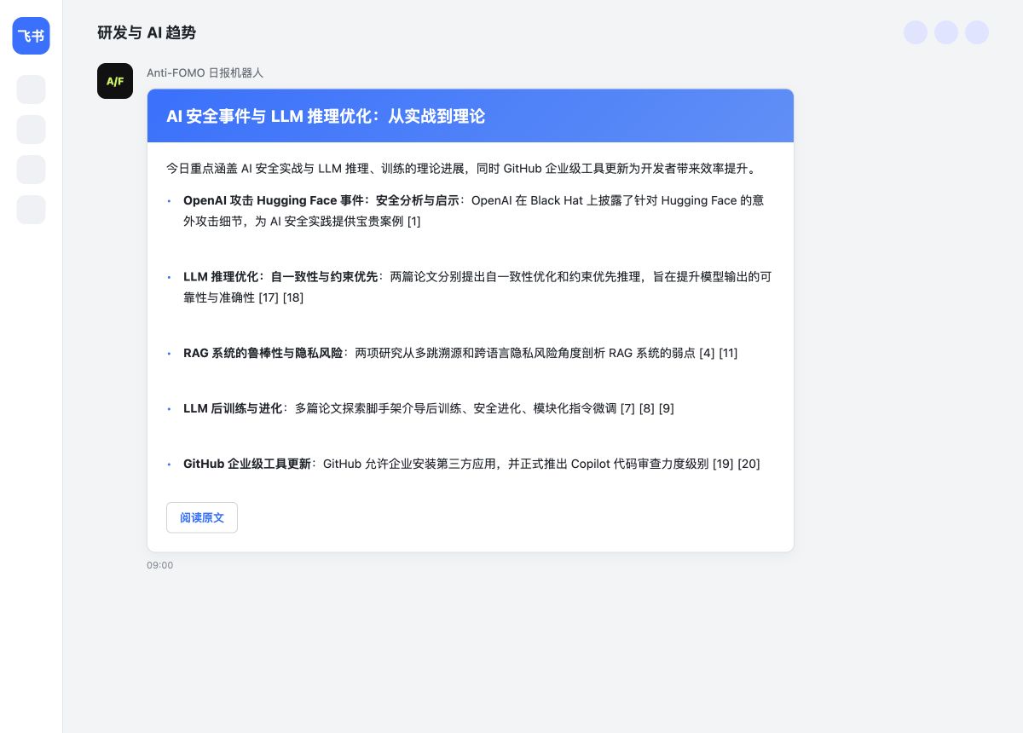Open citation [4] in RAG item
1023x733 pixels.
point(707,353)
